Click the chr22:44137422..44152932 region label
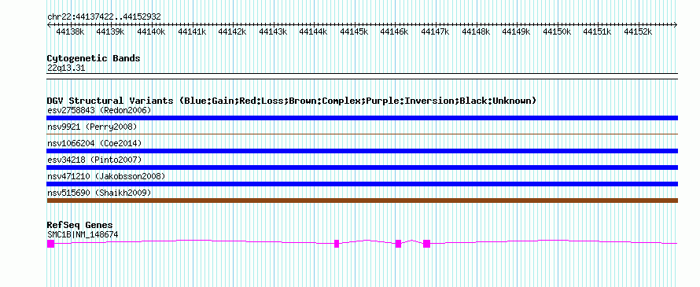Image resolution: width=700 pixels, height=287 pixels. click(x=104, y=17)
